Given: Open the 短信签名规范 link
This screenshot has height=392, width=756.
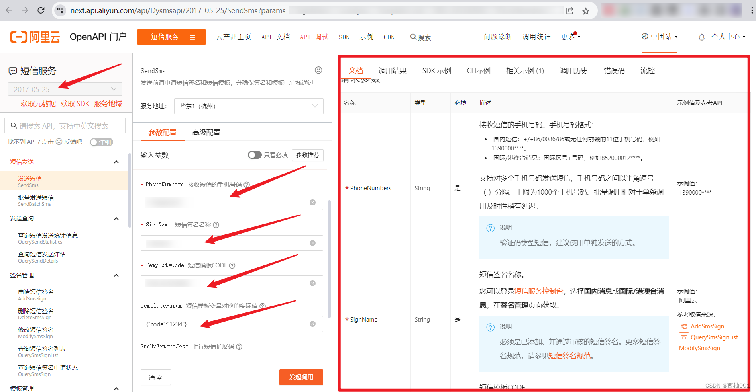Looking at the screenshot, I should [x=569, y=356].
